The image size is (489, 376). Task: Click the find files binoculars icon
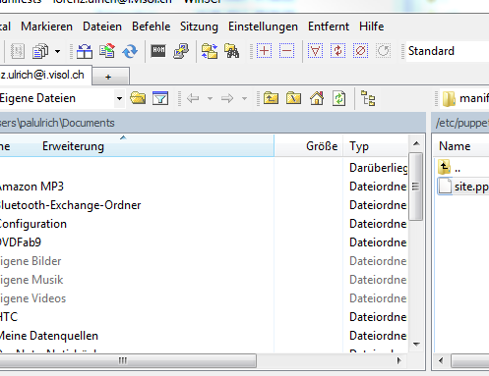232,51
